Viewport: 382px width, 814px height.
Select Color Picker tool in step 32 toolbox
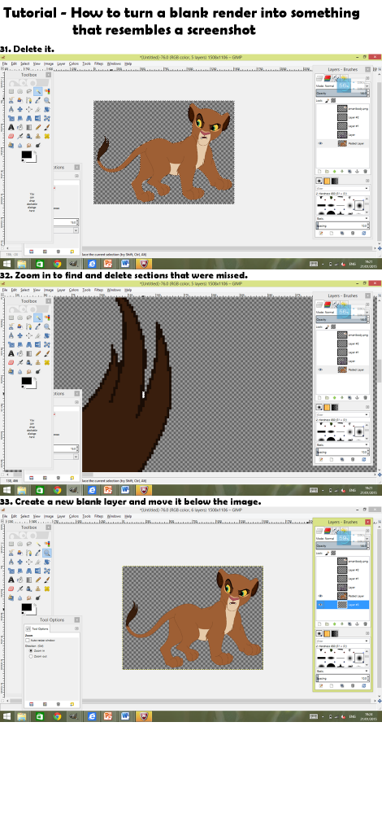38,326
